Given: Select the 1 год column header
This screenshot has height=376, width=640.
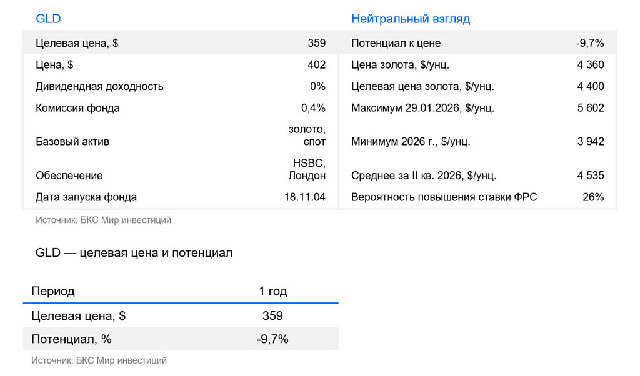Looking at the screenshot, I should pos(272,291).
